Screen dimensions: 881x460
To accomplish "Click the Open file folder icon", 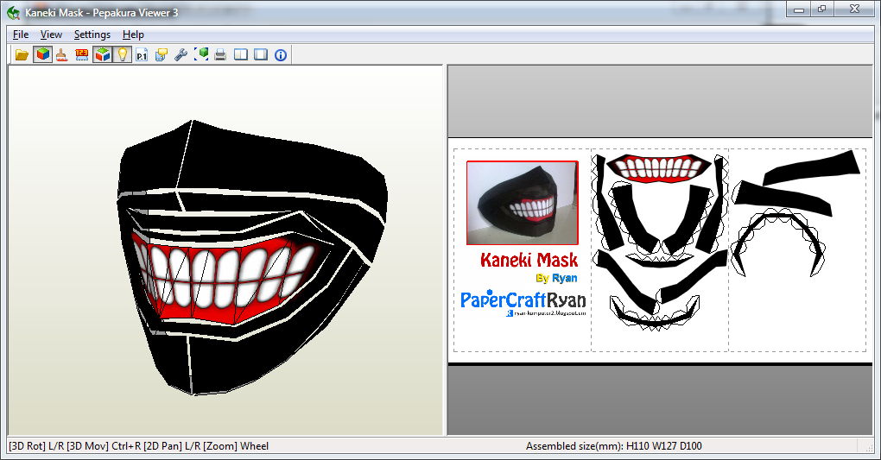I will pyautogui.click(x=22, y=54).
